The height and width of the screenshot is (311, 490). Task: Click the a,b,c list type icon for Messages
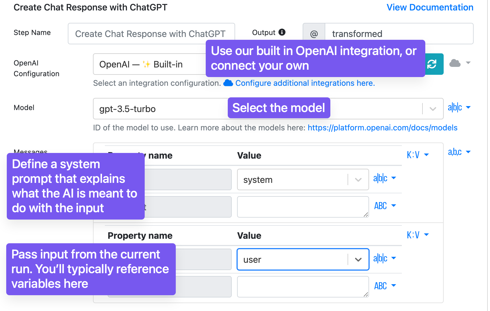455,152
